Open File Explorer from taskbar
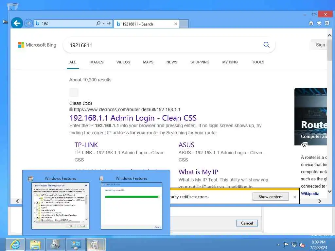This screenshot has height=251, width=335. coord(35,244)
